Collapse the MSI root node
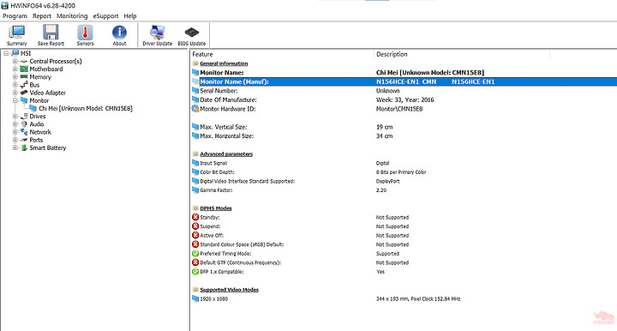 coord(6,53)
